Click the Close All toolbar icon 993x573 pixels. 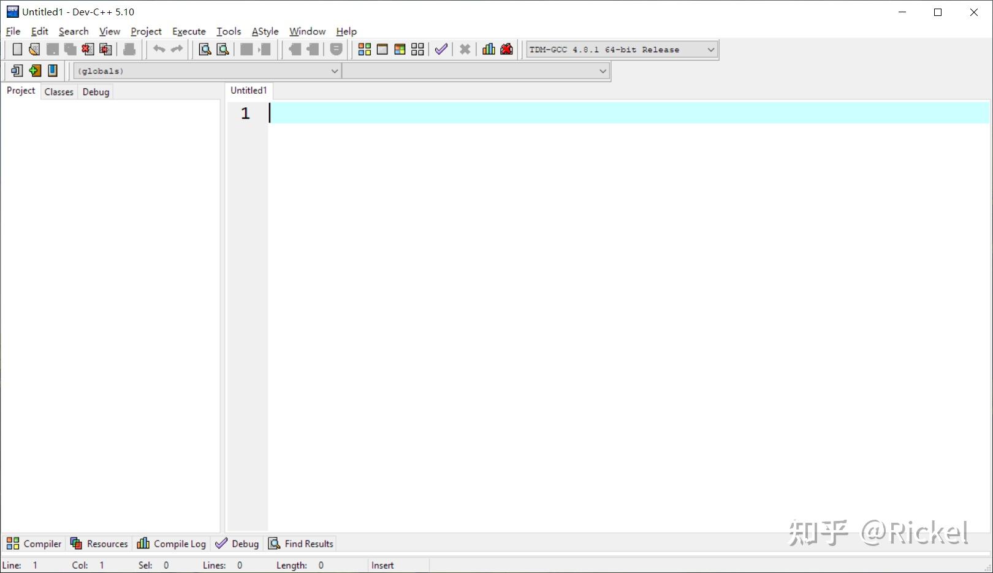tap(106, 50)
